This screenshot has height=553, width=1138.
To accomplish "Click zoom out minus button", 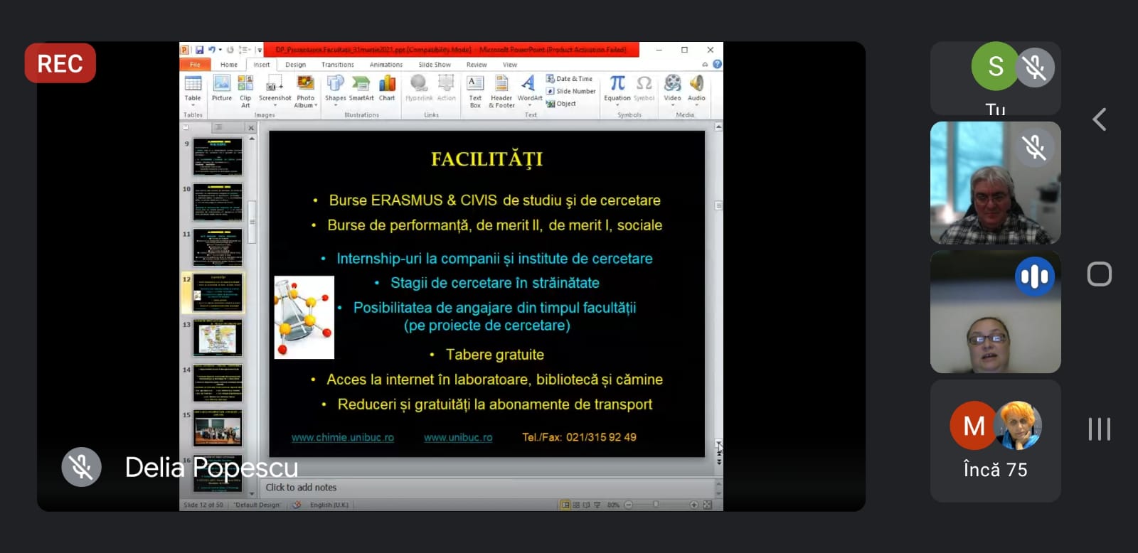I will tap(628, 505).
